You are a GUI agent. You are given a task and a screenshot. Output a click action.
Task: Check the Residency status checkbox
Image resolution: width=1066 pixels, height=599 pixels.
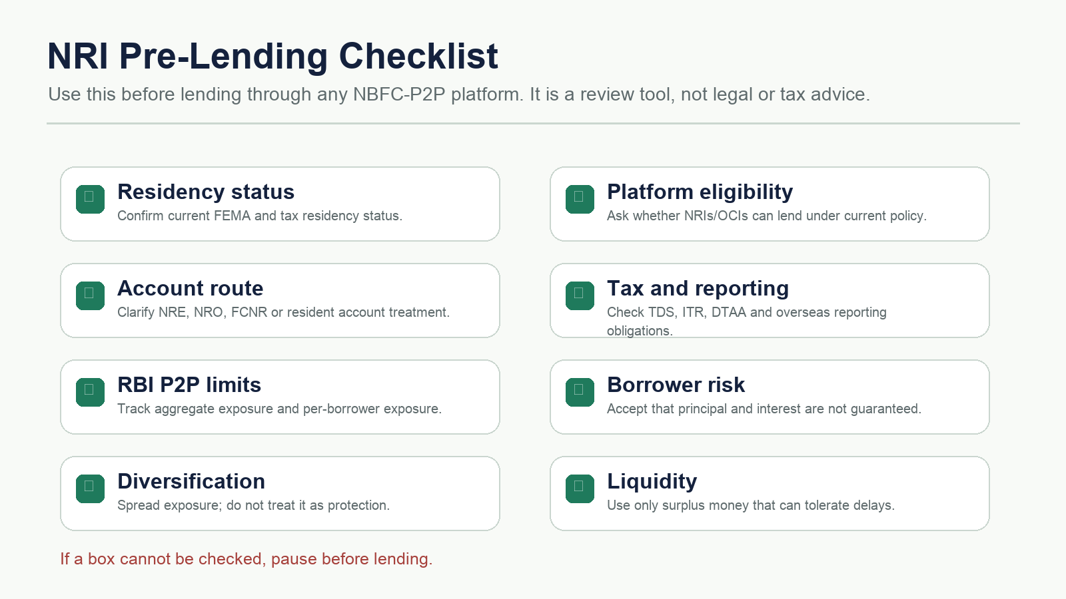coord(90,199)
